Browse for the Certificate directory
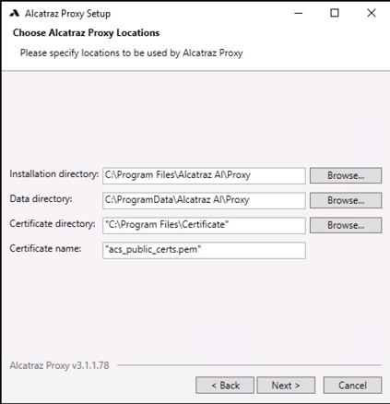 346,225
